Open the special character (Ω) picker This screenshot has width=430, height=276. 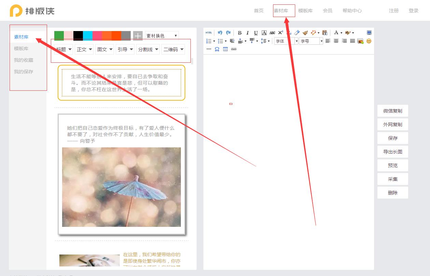coord(216,49)
